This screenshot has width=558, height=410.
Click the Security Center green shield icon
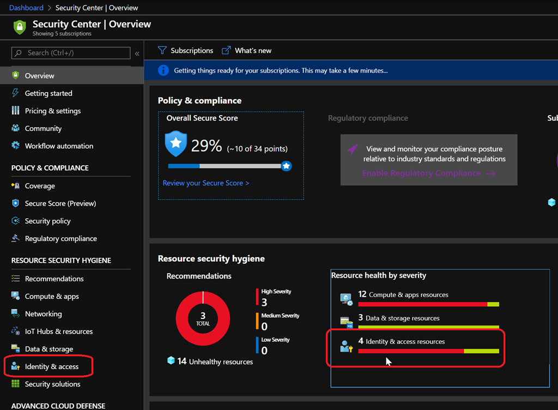point(20,27)
